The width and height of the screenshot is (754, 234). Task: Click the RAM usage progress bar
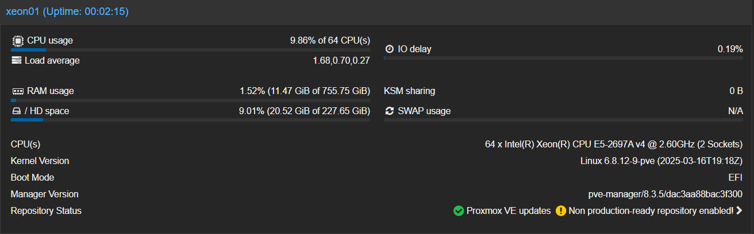[190, 100]
